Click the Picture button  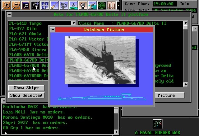[166, 95]
